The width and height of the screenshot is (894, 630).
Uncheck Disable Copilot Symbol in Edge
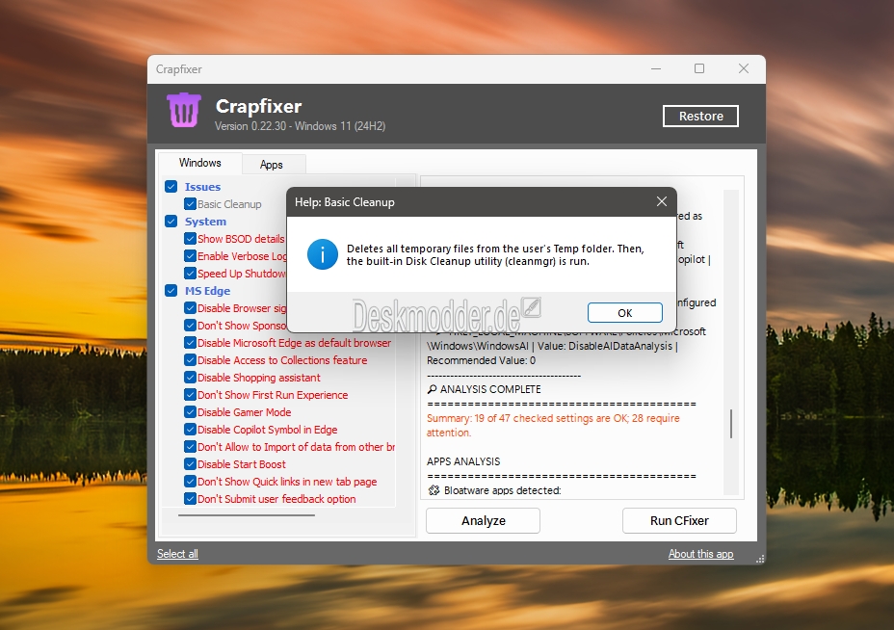pos(191,430)
